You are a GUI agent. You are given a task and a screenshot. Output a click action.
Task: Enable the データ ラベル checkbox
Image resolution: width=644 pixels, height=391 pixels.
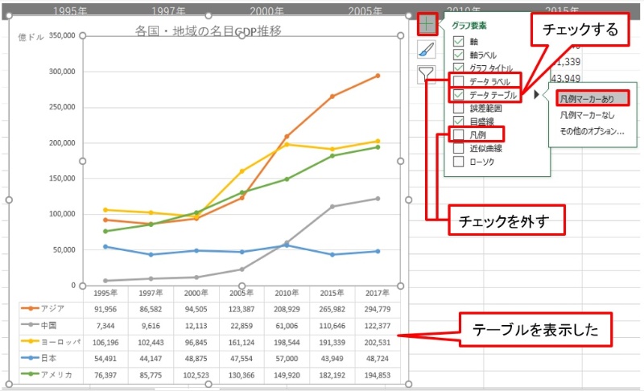click(x=458, y=81)
